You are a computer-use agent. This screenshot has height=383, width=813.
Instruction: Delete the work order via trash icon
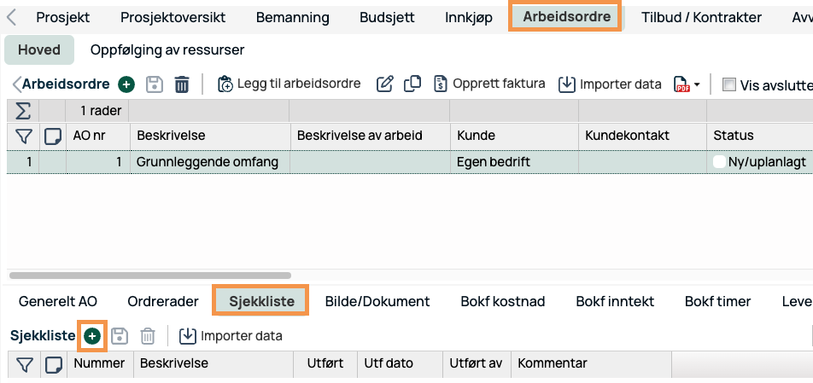click(x=182, y=84)
